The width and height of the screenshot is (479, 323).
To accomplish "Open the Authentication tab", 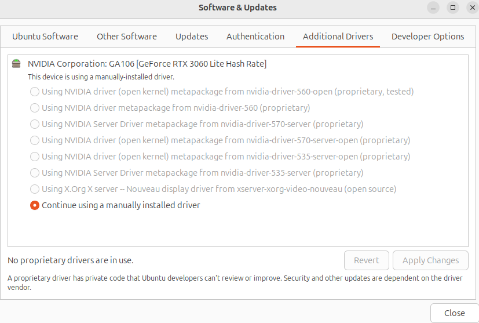I will (x=255, y=37).
